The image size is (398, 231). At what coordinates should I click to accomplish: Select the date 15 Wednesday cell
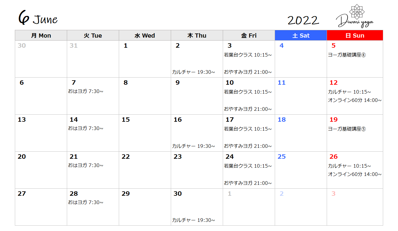pos(145,133)
